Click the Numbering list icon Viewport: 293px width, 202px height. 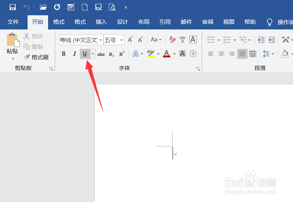pos(227,40)
